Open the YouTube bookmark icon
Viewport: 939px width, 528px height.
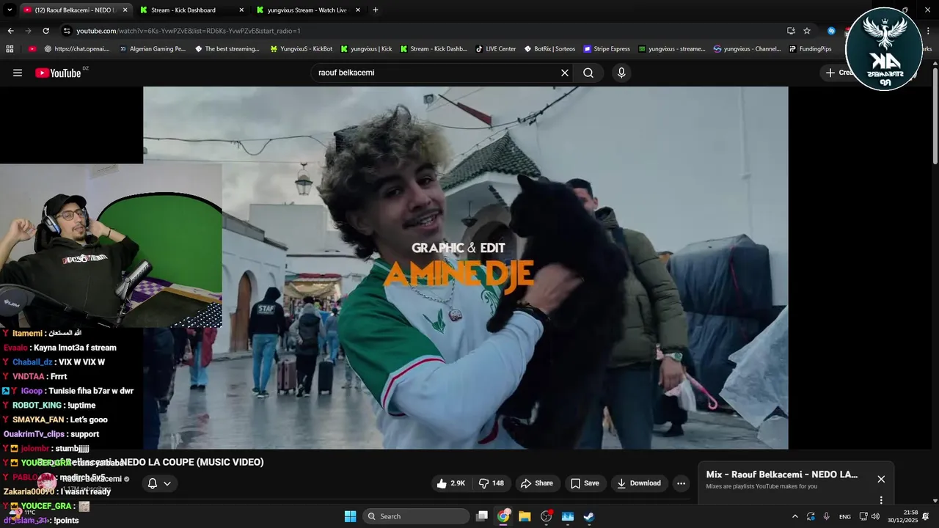coord(32,49)
